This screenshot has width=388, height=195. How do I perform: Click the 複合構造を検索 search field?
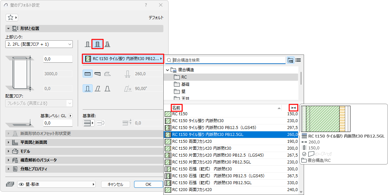pos(225,60)
